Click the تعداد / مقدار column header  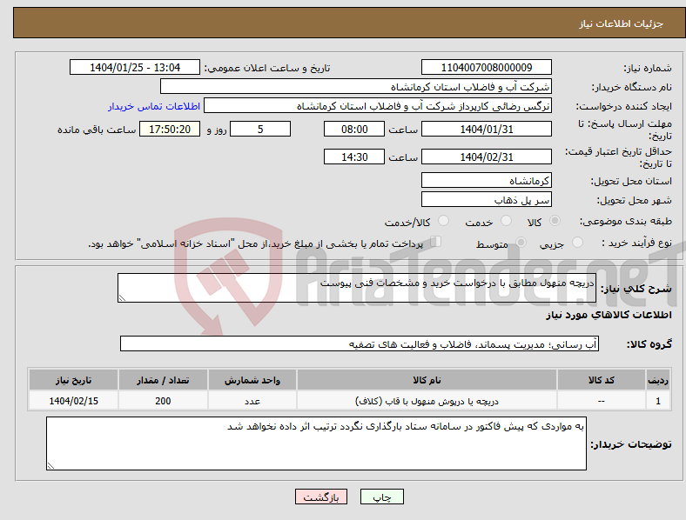click(x=163, y=380)
